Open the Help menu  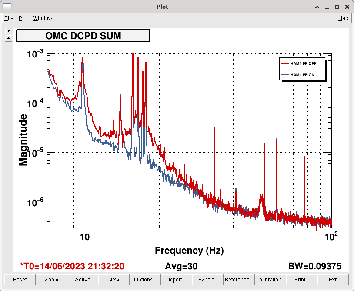[x=344, y=18]
